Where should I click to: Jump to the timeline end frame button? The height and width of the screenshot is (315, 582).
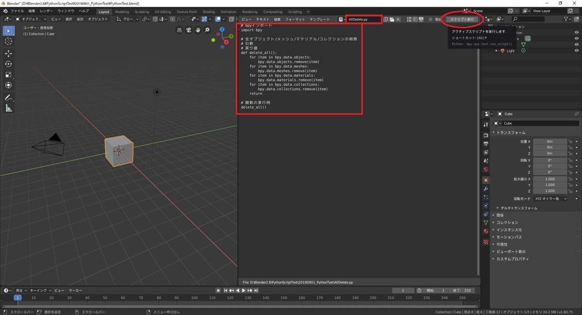point(256,290)
